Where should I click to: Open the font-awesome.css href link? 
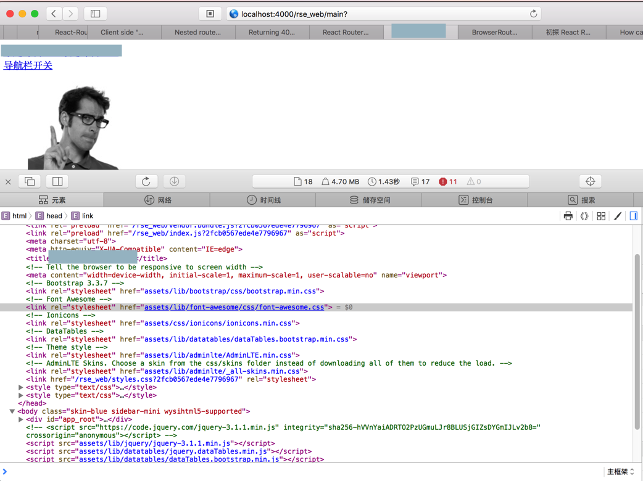234,307
